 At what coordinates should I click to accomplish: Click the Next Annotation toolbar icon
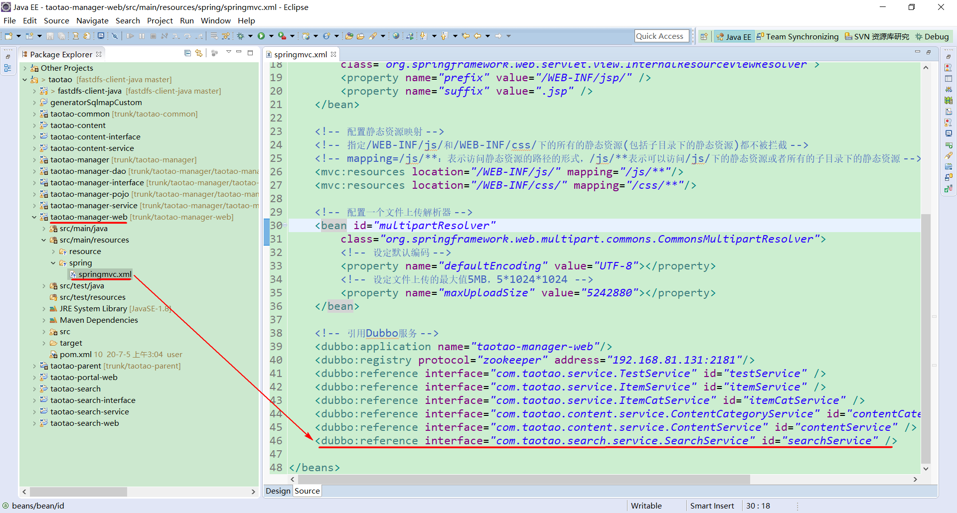point(423,36)
